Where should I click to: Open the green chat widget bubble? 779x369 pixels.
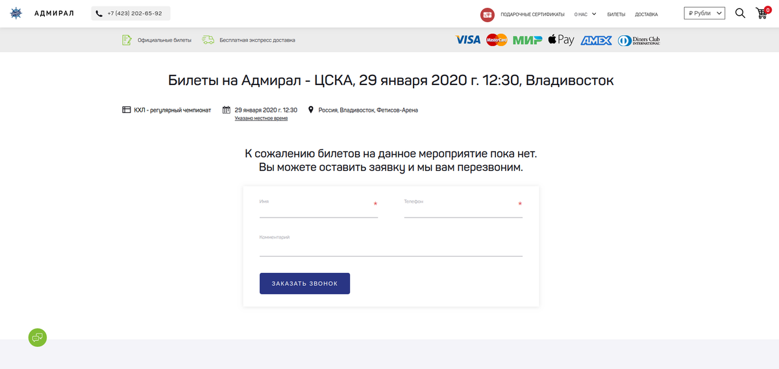(38, 337)
